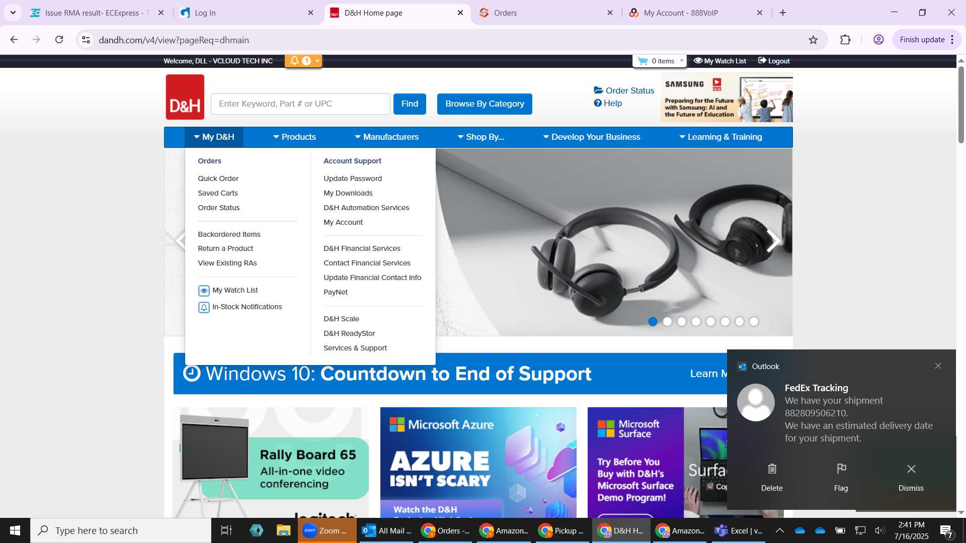
Task: Go to previous carousel slide arrow
Action: click(x=181, y=241)
